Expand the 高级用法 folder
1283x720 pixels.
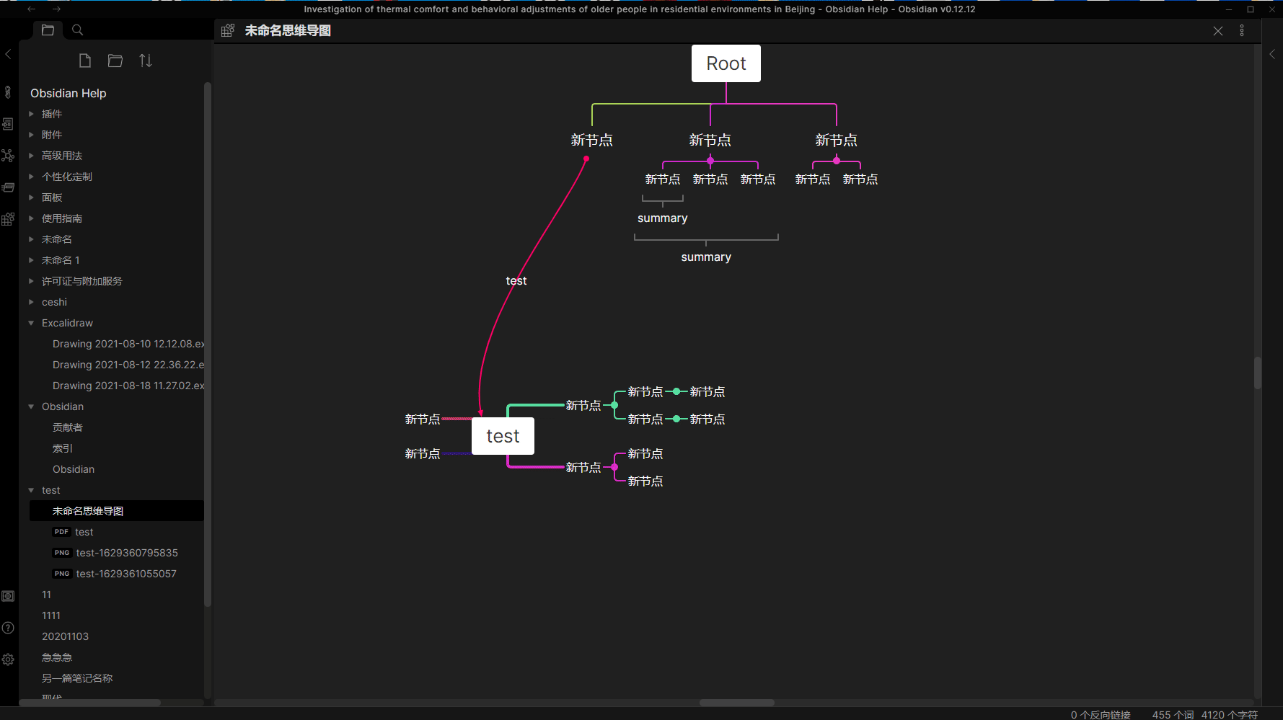click(x=31, y=156)
